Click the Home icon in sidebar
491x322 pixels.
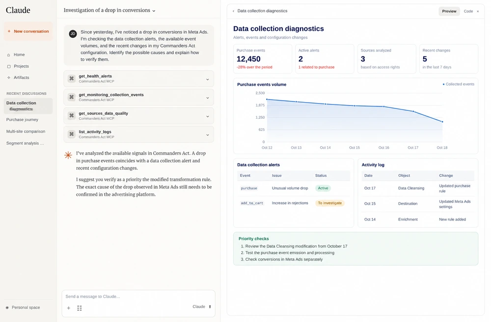coord(8,55)
